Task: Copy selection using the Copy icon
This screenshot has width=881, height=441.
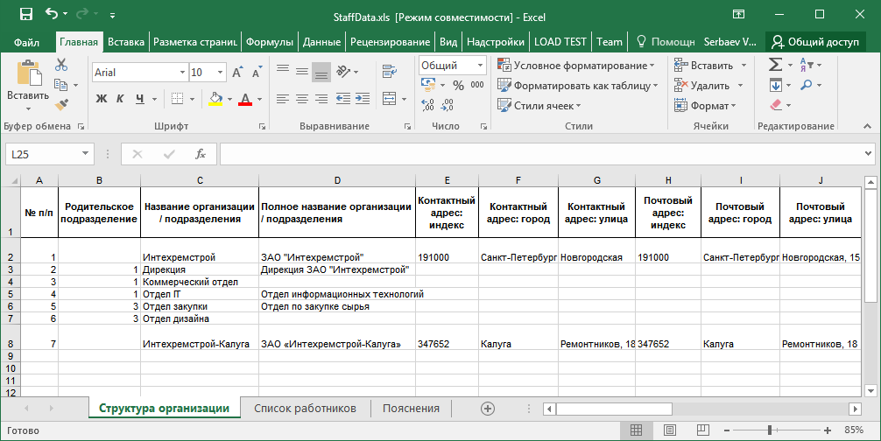Action: (x=60, y=85)
